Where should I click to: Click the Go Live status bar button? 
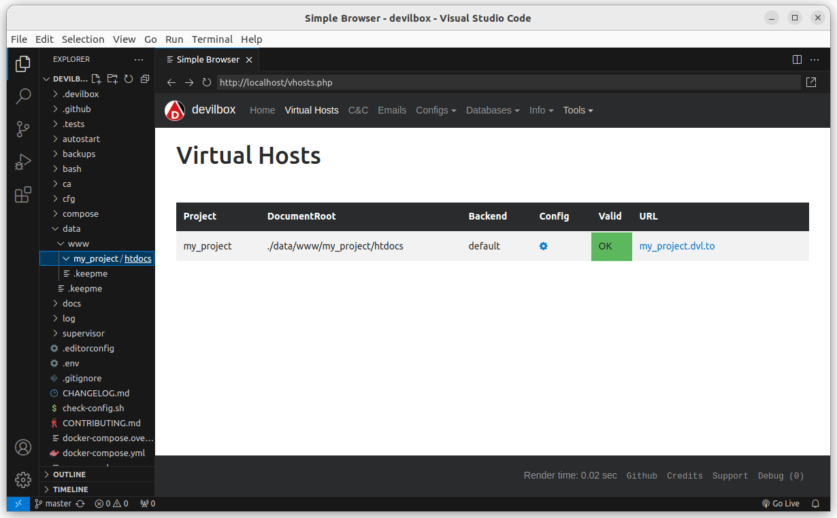point(781,504)
